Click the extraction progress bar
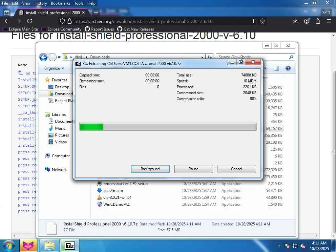The height and width of the screenshot is (252, 336). pos(168,126)
